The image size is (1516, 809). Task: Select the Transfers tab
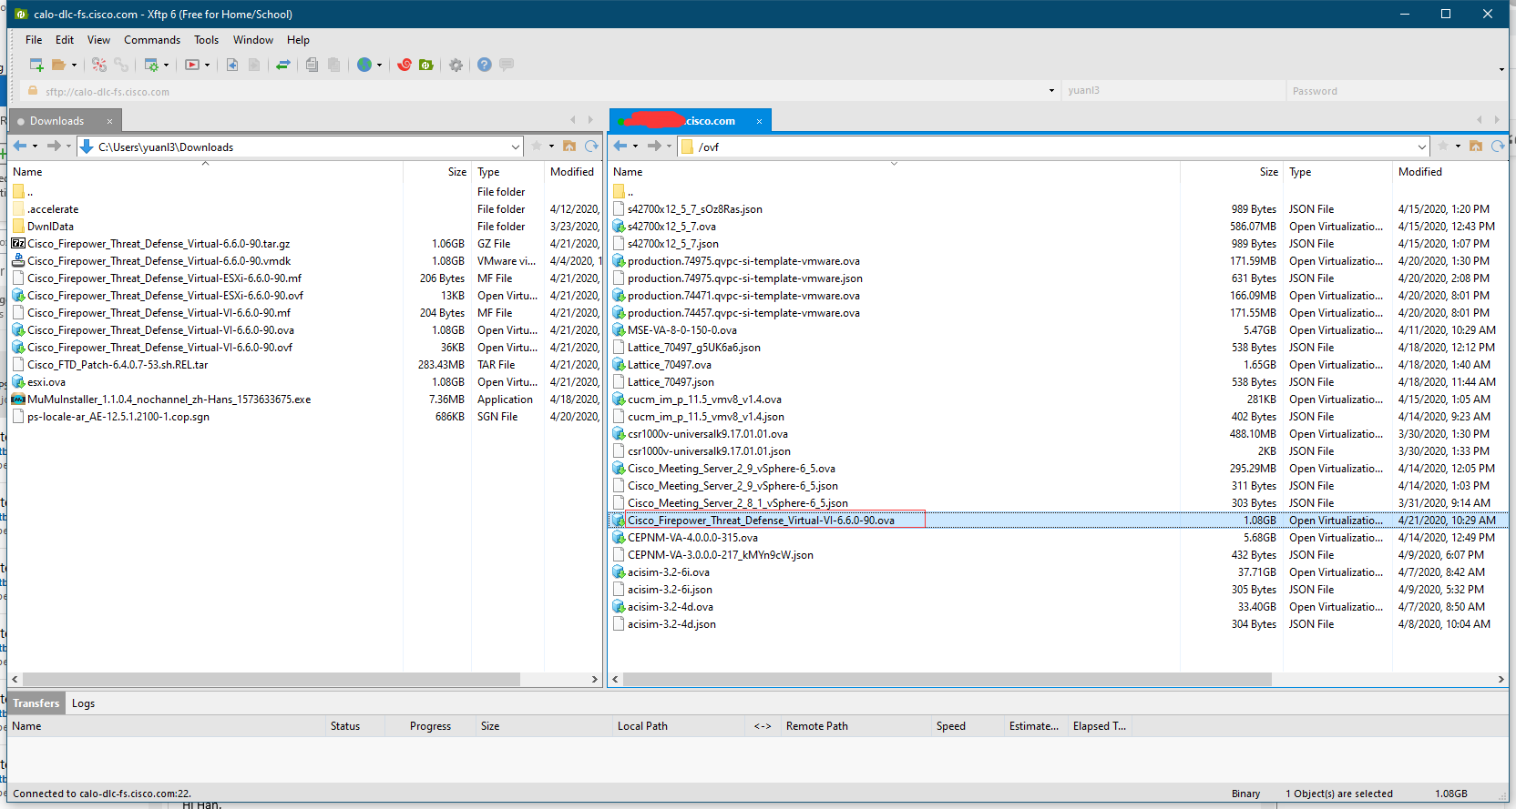[36, 703]
